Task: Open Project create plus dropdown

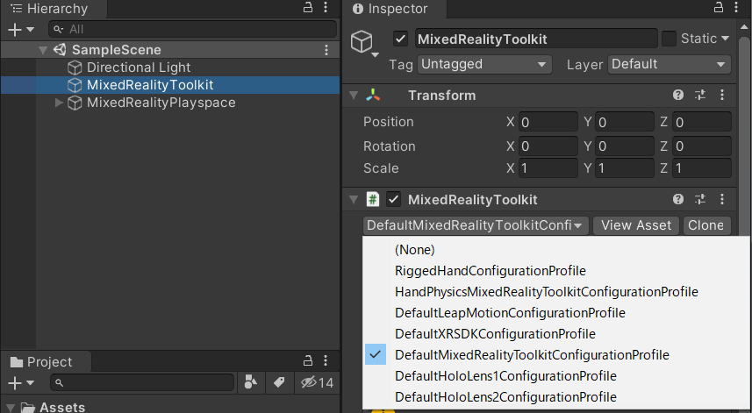Action: click(21, 383)
